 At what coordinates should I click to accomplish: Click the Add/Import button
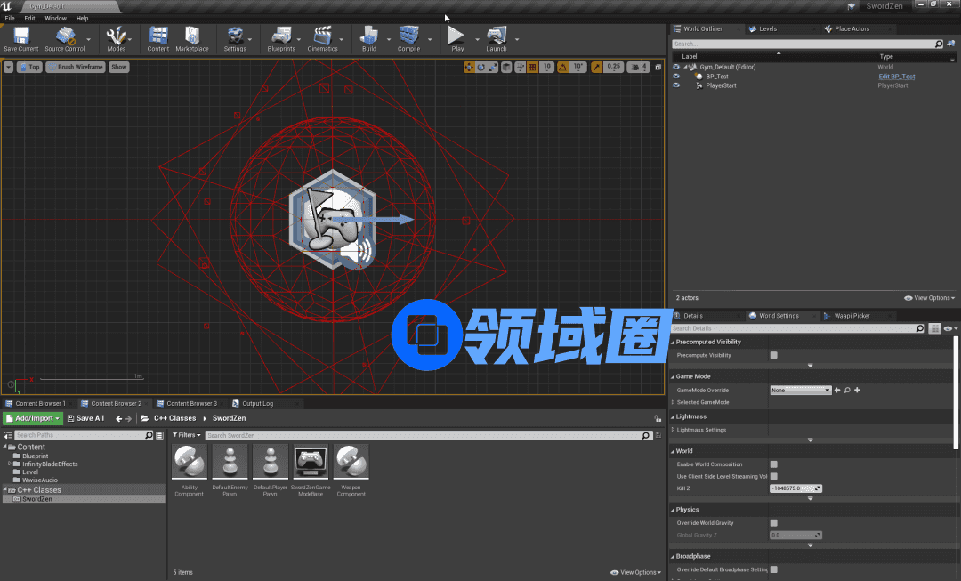33,418
